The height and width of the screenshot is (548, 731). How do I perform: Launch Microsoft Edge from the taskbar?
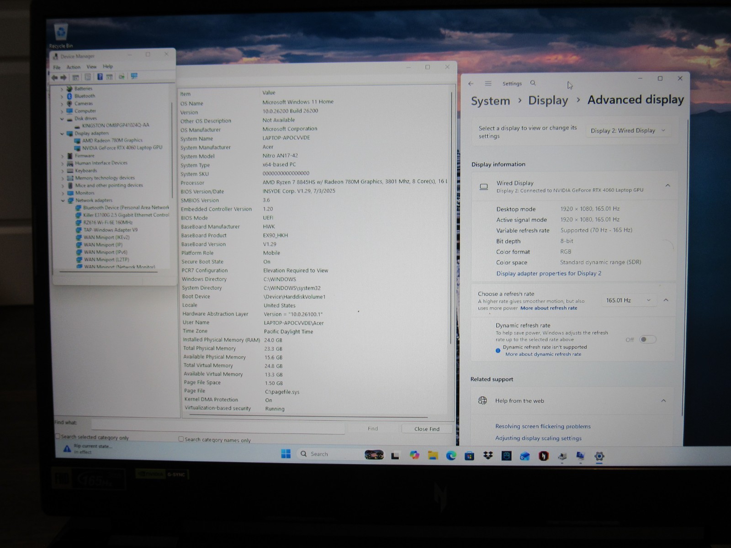pyautogui.click(x=451, y=455)
